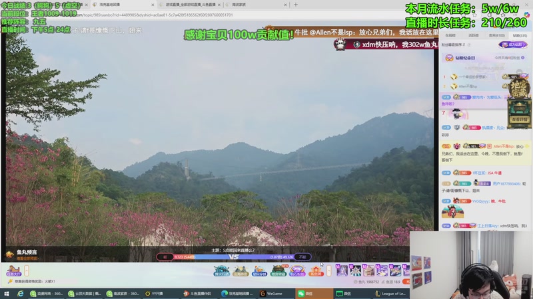
Task: Click the info icon after 今日共有粉丝
Action: pyautogui.click(x=523, y=58)
